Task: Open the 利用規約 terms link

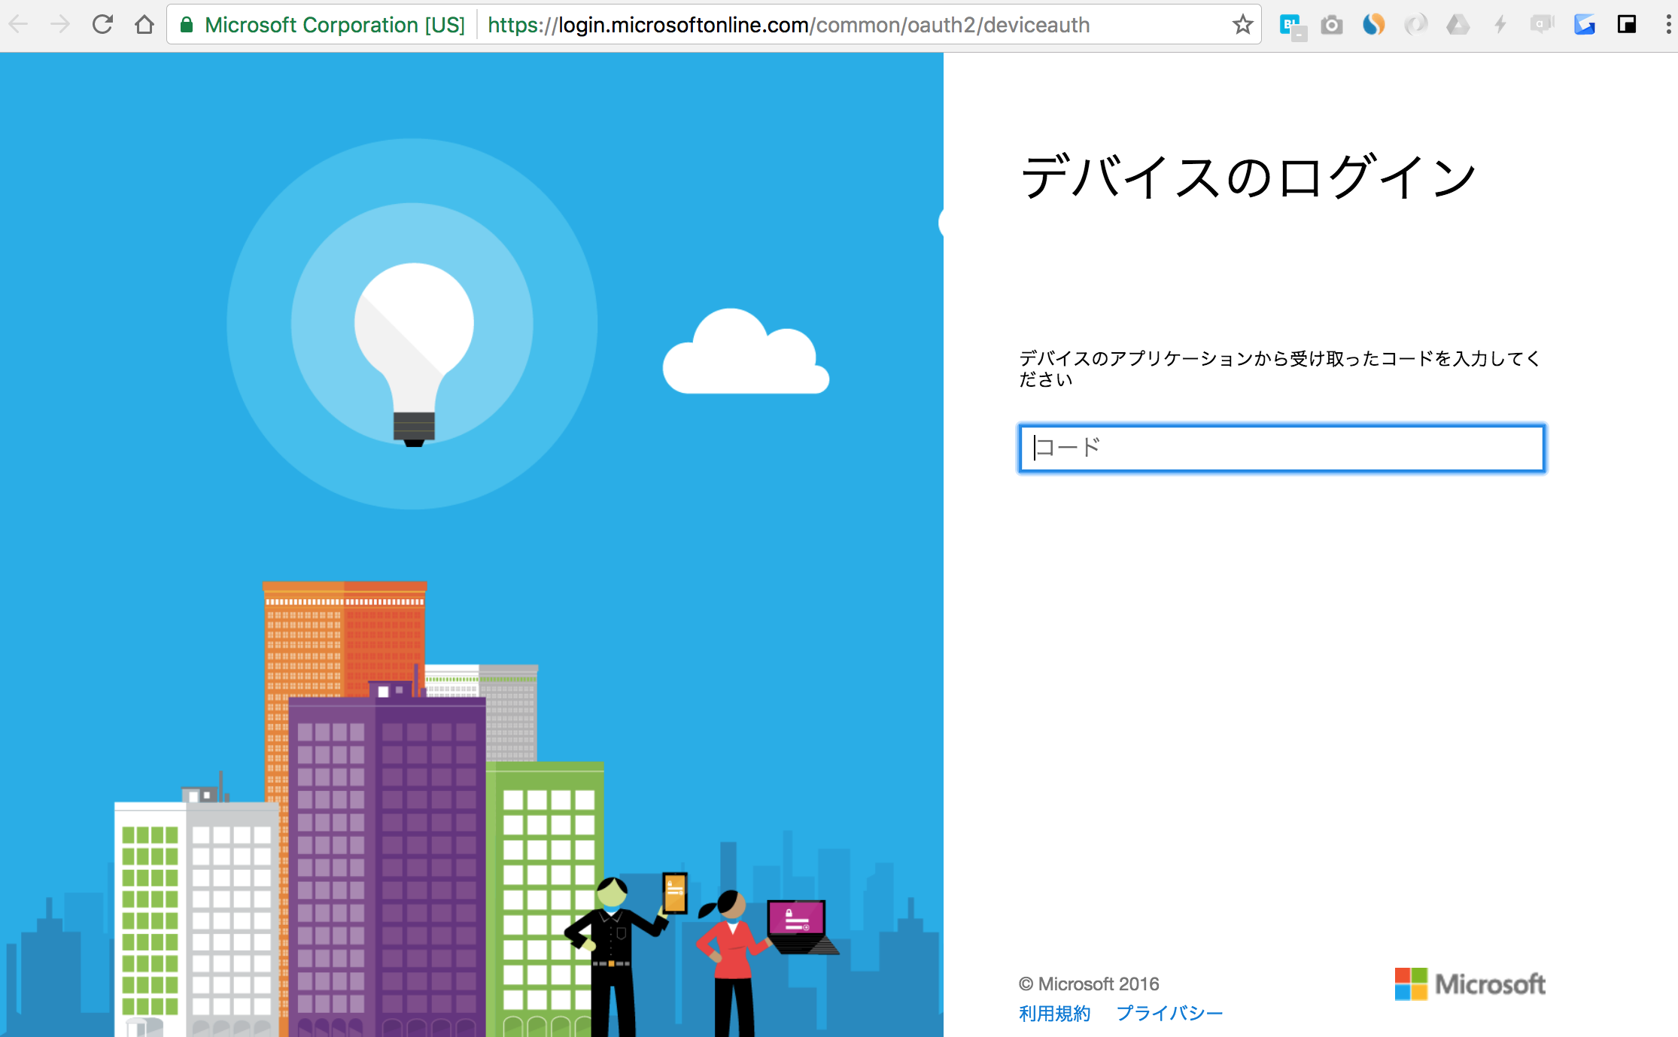Action: click(x=1053, y=1014)
